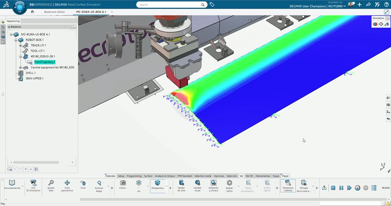
Task: Click the move-up arrow under the tree
Action: (x=15, y=169)
